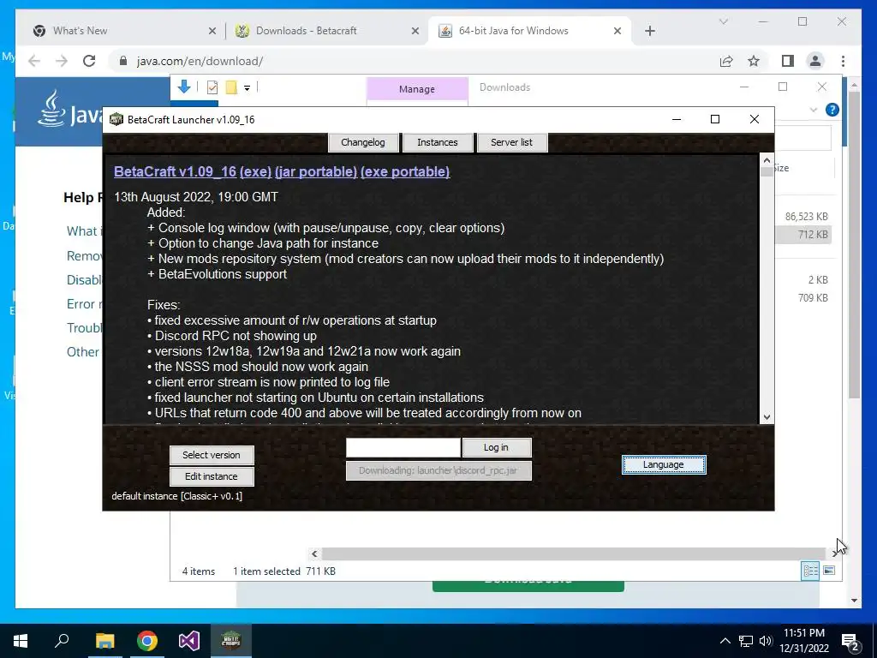Close the Downloads - Betacraft tab
Viewport: 877px width, 658px height.
point(415,31)
